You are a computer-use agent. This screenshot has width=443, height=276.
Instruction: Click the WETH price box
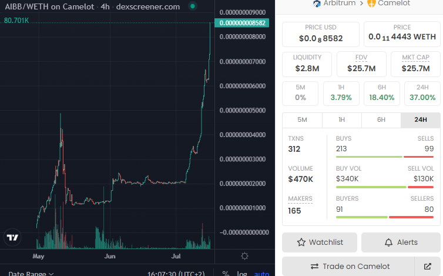click(x=402, y=34)
